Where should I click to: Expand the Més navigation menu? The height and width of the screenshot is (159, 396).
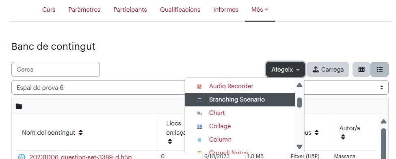point(260,10)
